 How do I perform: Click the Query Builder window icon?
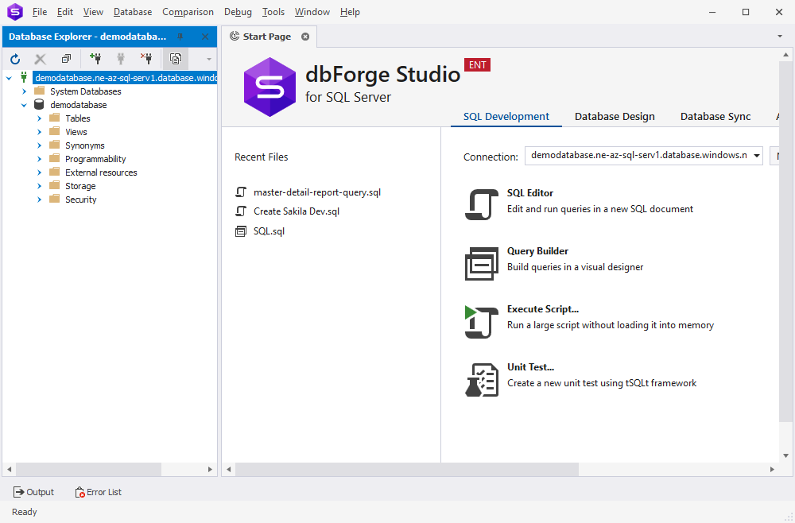pos(481,264)
